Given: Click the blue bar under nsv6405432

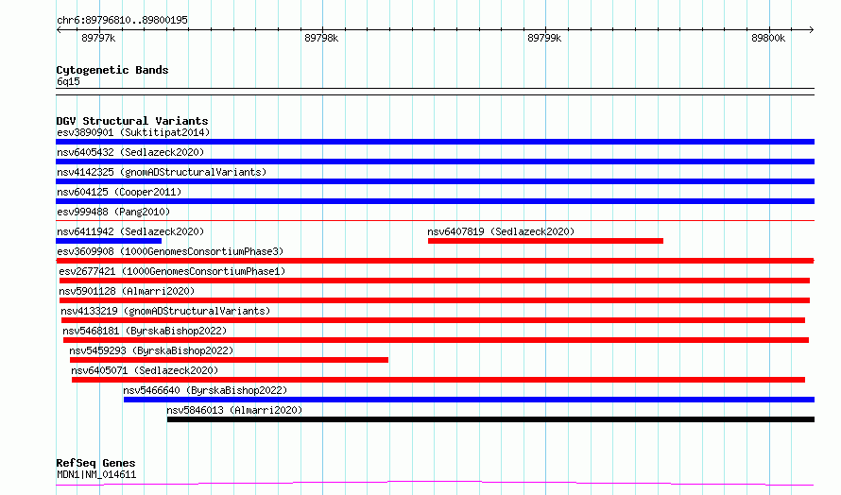Looking at the screenshot, I should pyautogui.click(x=435, y=162).
